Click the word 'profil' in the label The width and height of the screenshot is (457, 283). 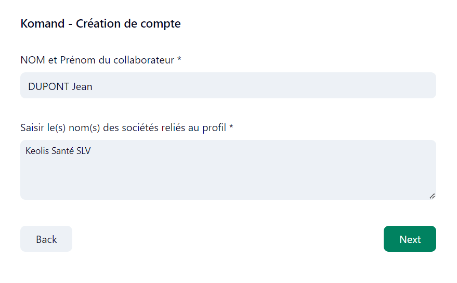pos(214,127)
